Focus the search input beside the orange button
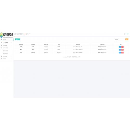The image size is (130, 130). (120, 40)
